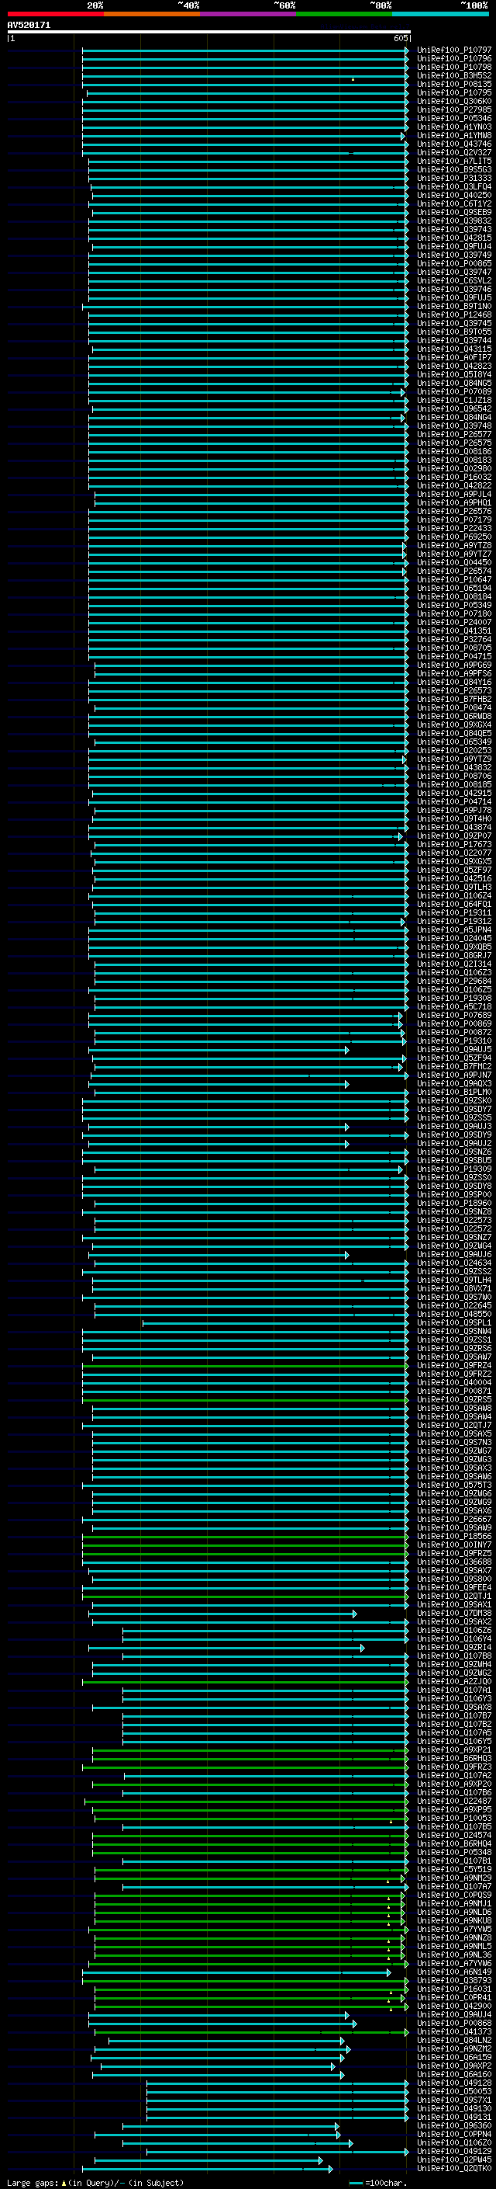Select hit label UniRef100_Q43115

(454, 349)
